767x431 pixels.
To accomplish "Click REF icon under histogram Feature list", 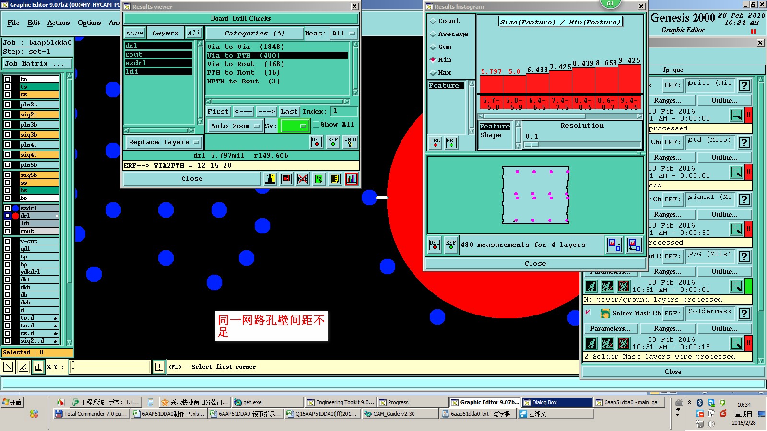I will (x=451, y=143).
